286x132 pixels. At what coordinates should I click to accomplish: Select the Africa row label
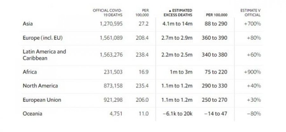(x=30, y=72)
